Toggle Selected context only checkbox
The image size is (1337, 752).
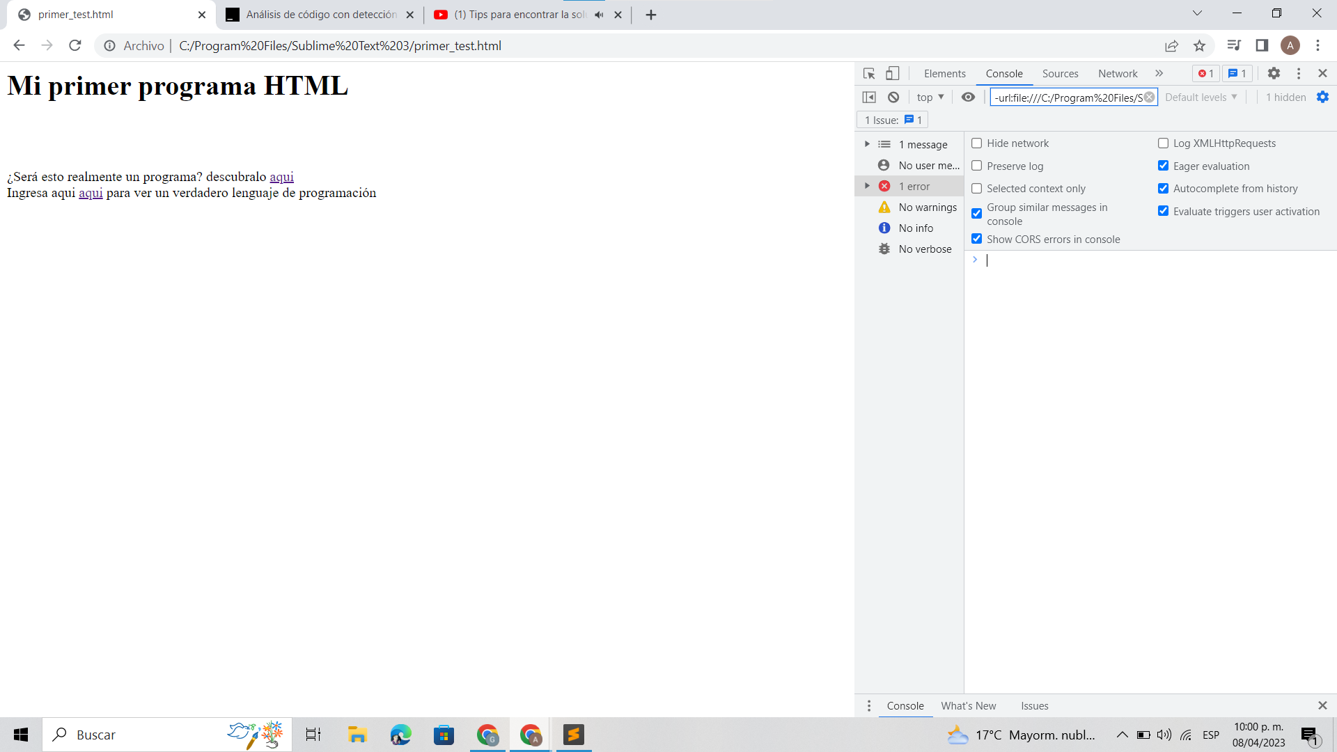click(976, 187)
